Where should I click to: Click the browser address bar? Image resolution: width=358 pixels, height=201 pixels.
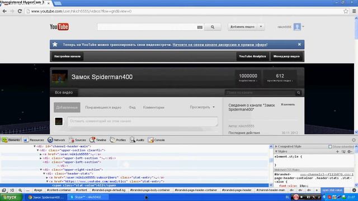coord(183,11)
